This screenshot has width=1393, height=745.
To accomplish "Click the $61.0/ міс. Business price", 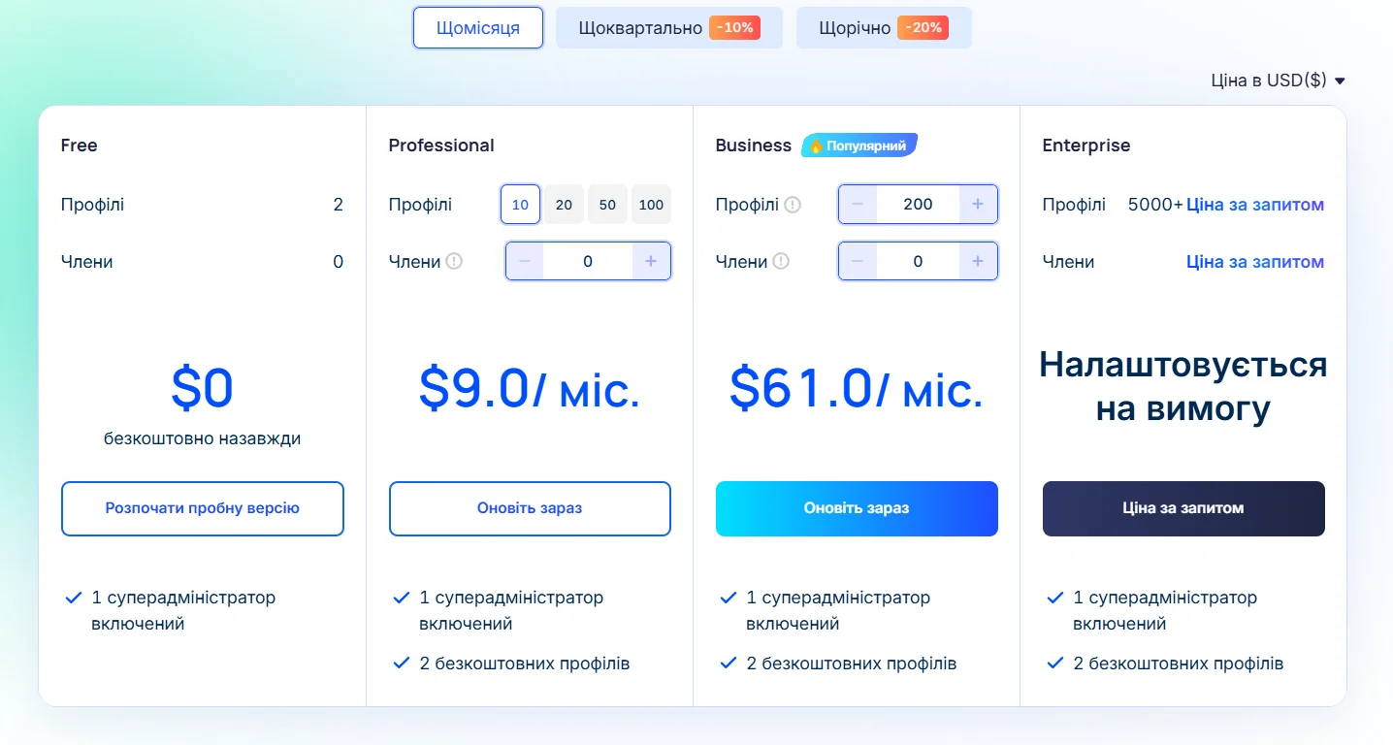I will [x=857, y=388].
